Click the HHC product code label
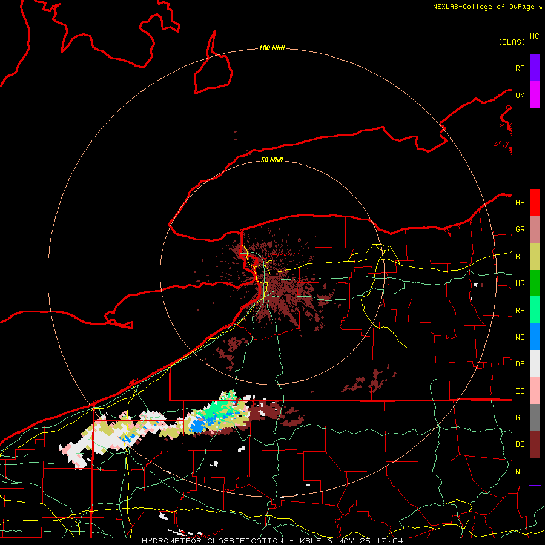 click(532, 36)
